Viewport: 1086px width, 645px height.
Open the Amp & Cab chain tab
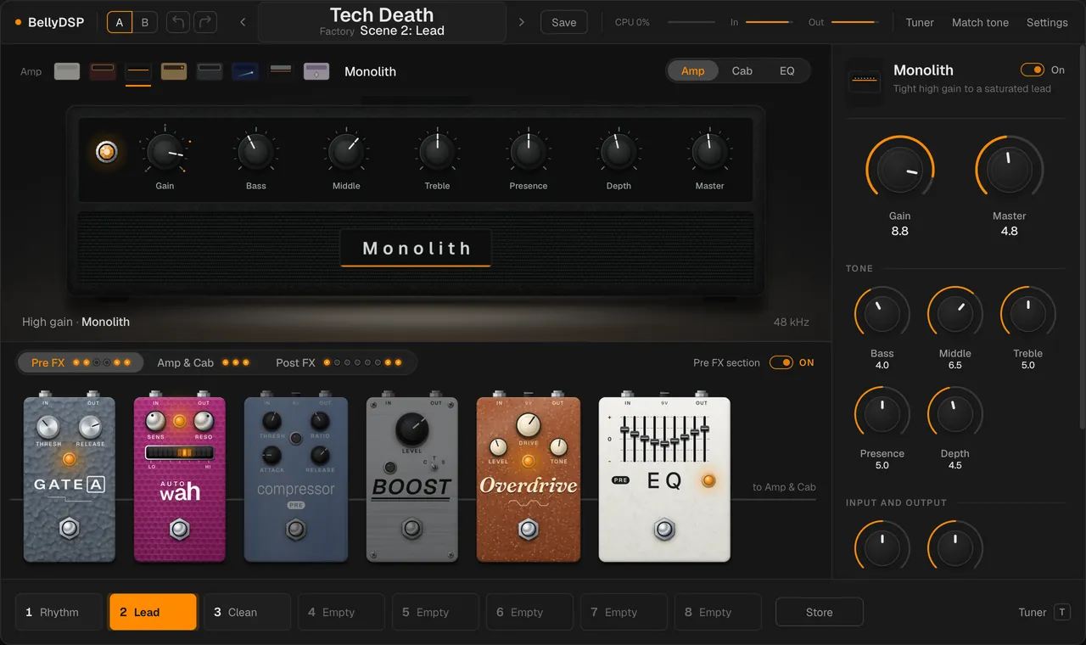click(204, 362)
